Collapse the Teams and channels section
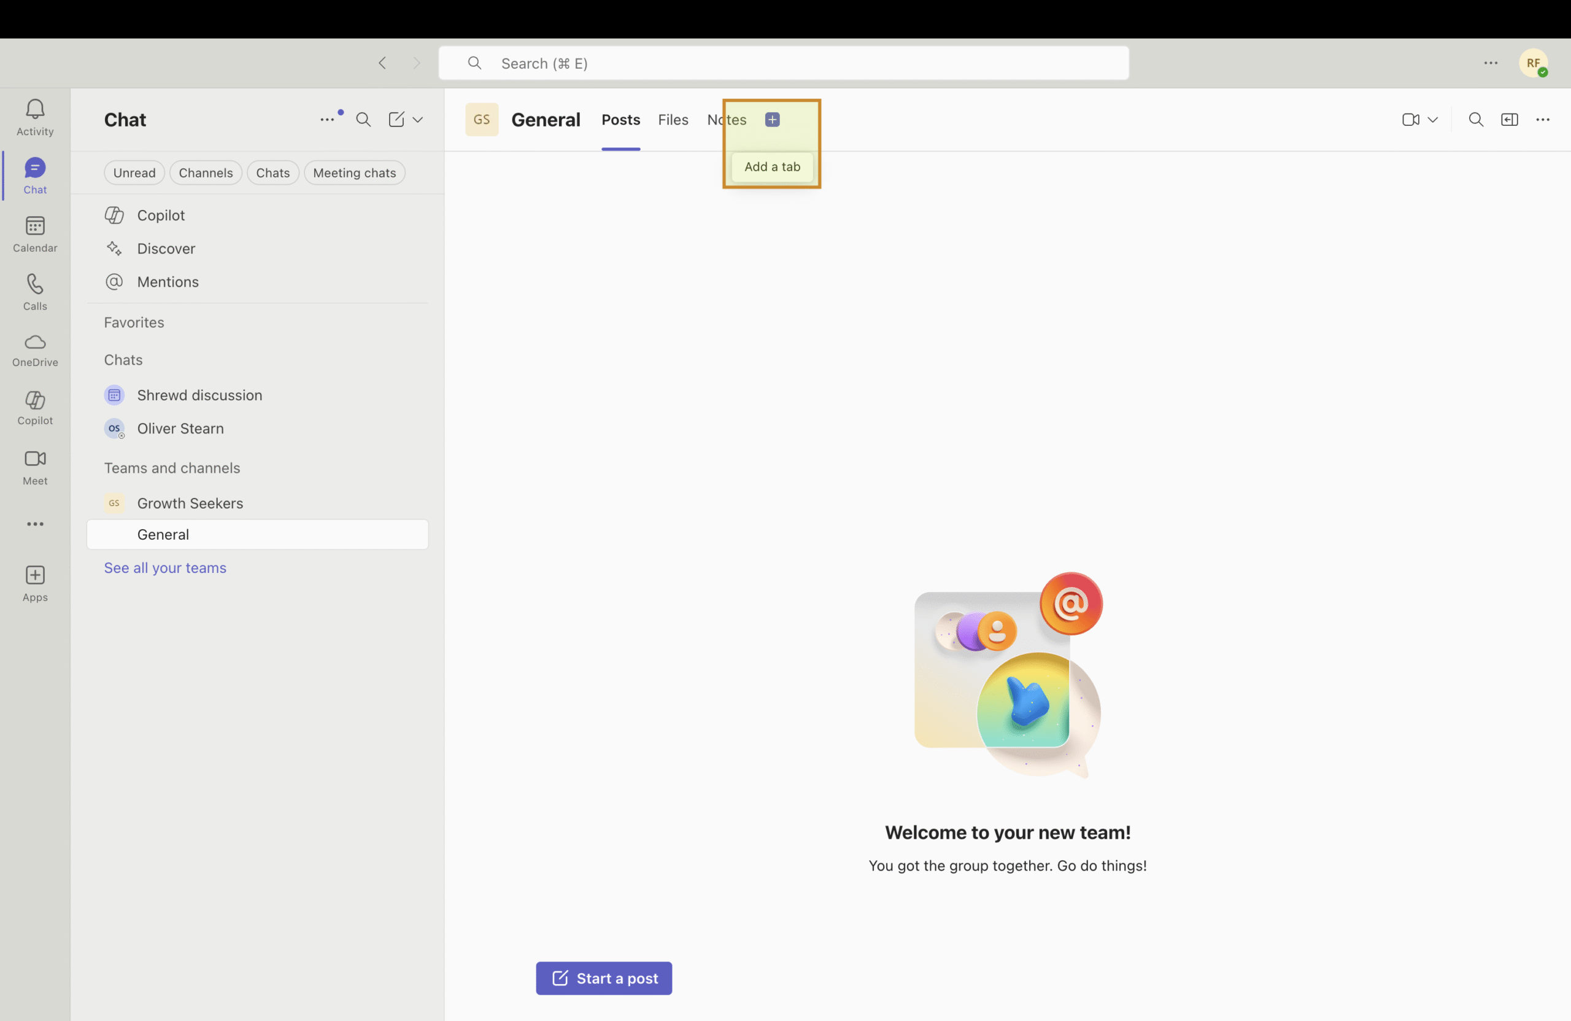1571x1021 pixels. coord(172,468)
